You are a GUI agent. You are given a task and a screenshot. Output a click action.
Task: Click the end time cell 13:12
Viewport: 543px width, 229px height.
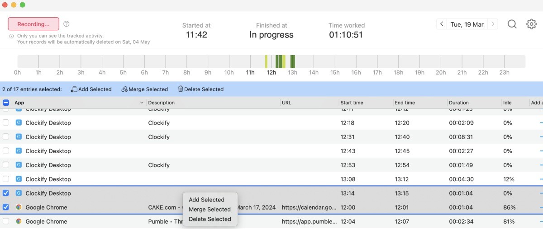click(x=402, y=179)
